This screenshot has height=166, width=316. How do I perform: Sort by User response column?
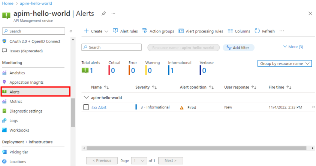coord(240,87)
